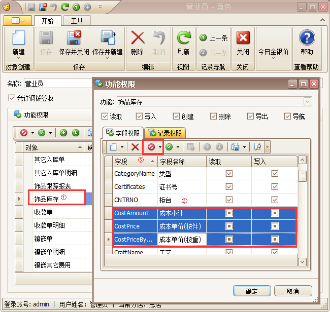Click the 确定 (OK) button
This screenshot has width=330, height=312.
coord(251,291)
